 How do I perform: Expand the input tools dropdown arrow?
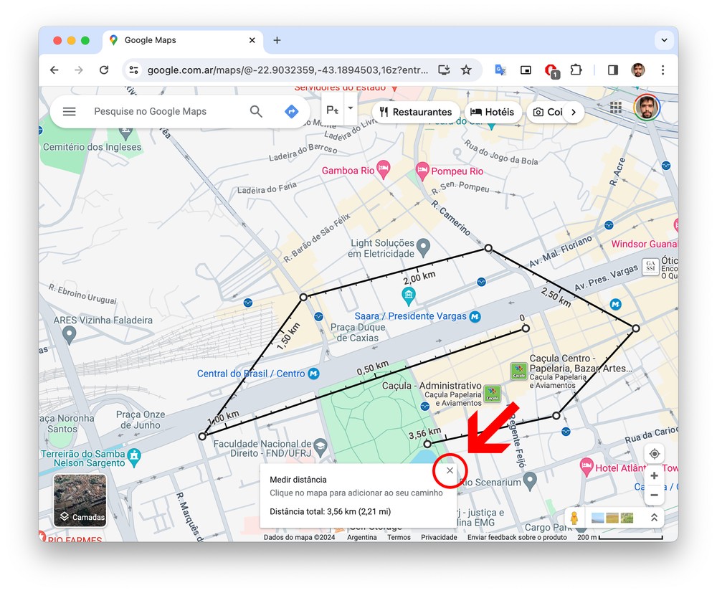coord(350,109)
